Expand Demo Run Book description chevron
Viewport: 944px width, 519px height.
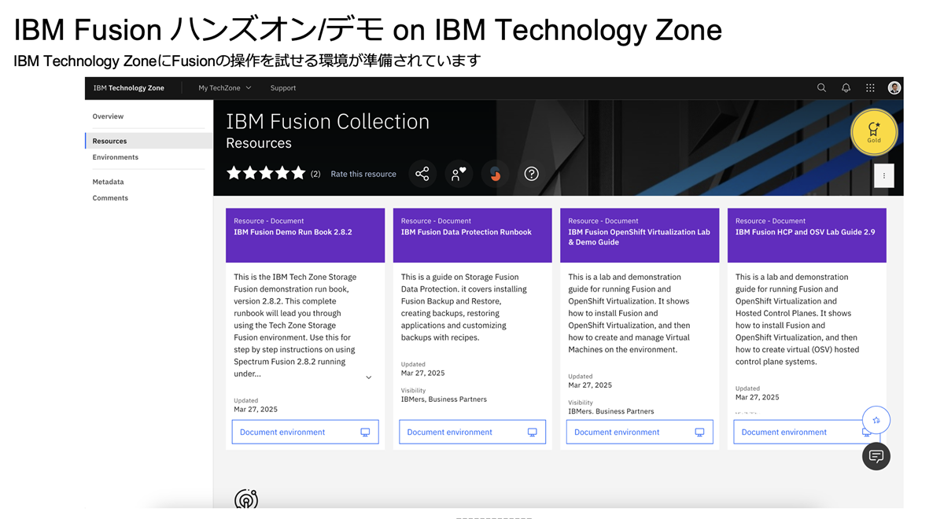coord(368,377)
